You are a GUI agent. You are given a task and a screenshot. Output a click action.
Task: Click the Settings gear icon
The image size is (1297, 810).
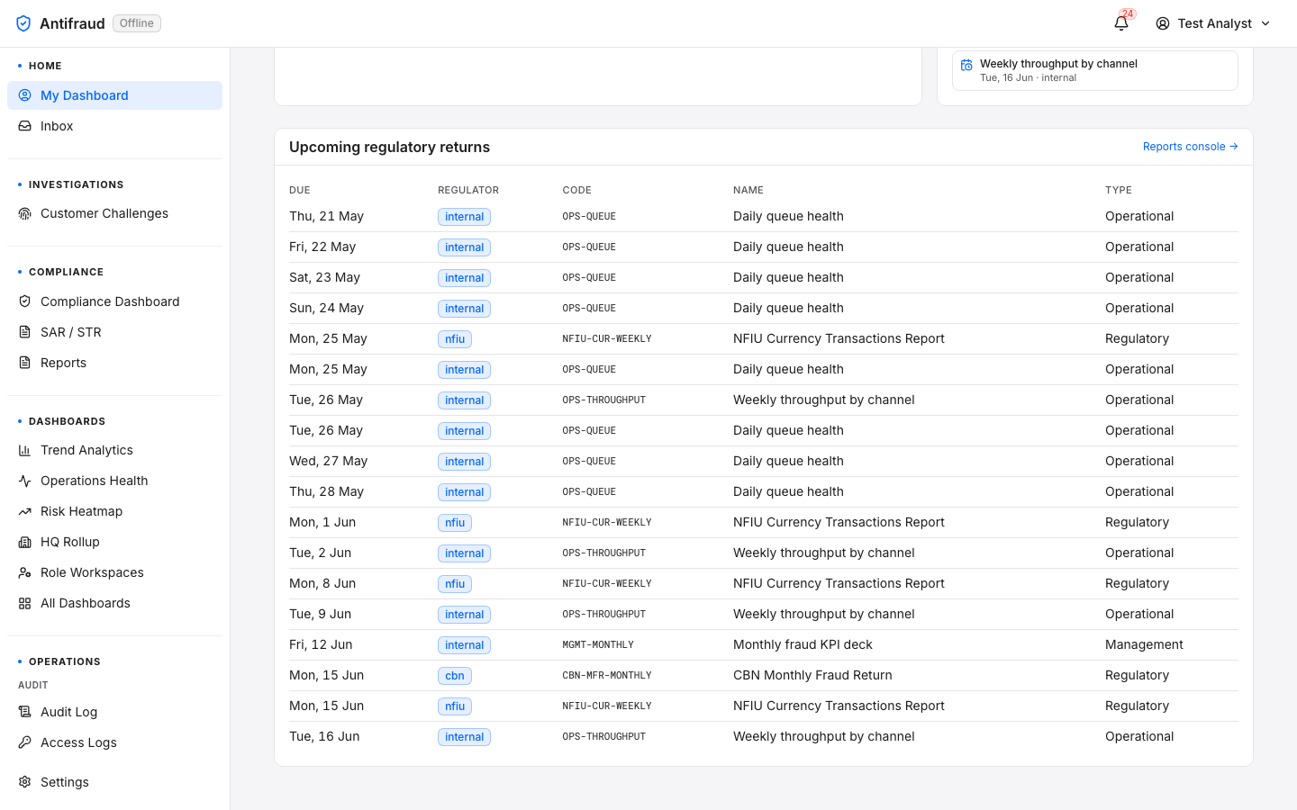(25, 782)
